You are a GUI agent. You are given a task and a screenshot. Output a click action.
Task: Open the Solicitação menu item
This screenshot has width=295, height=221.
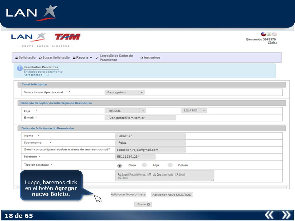coord(26,57)
